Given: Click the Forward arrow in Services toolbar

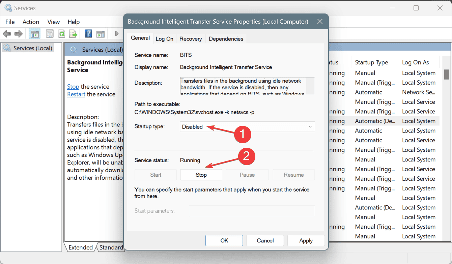Looking at the screenshot, I should [x=19, y=34].
